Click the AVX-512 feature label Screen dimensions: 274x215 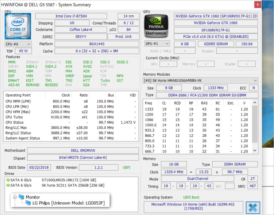tap(107, 67)
